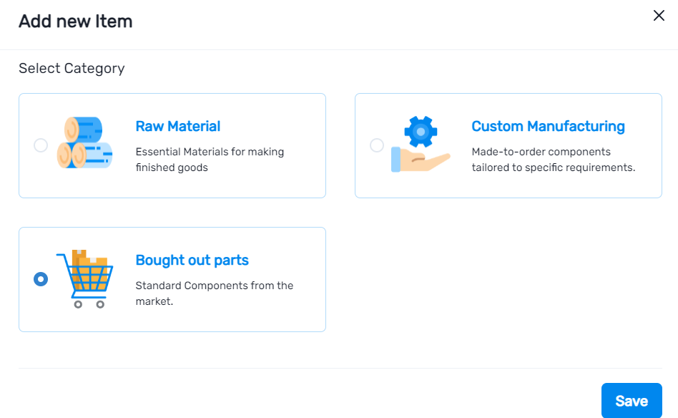Click the Raw Material logs icon

(86, 142)
